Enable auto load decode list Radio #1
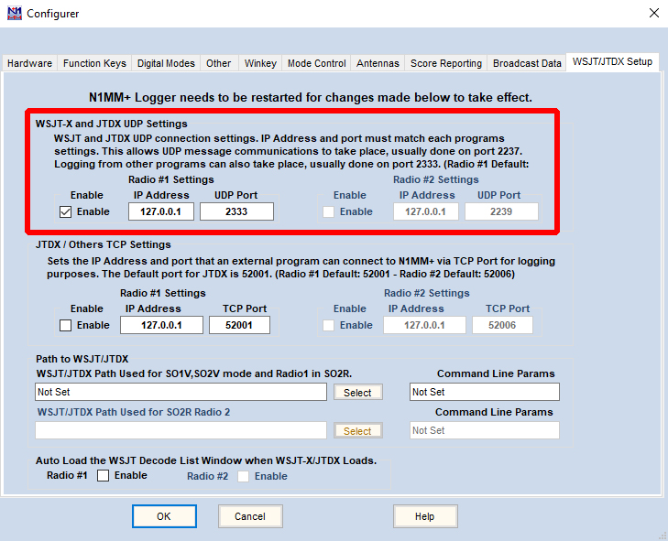Screen dimensions: 668x541 pyautogui.click(x=103, y=475)
